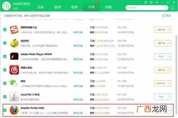
Task: Open the 卸载 tab
Action: point(108,7)
